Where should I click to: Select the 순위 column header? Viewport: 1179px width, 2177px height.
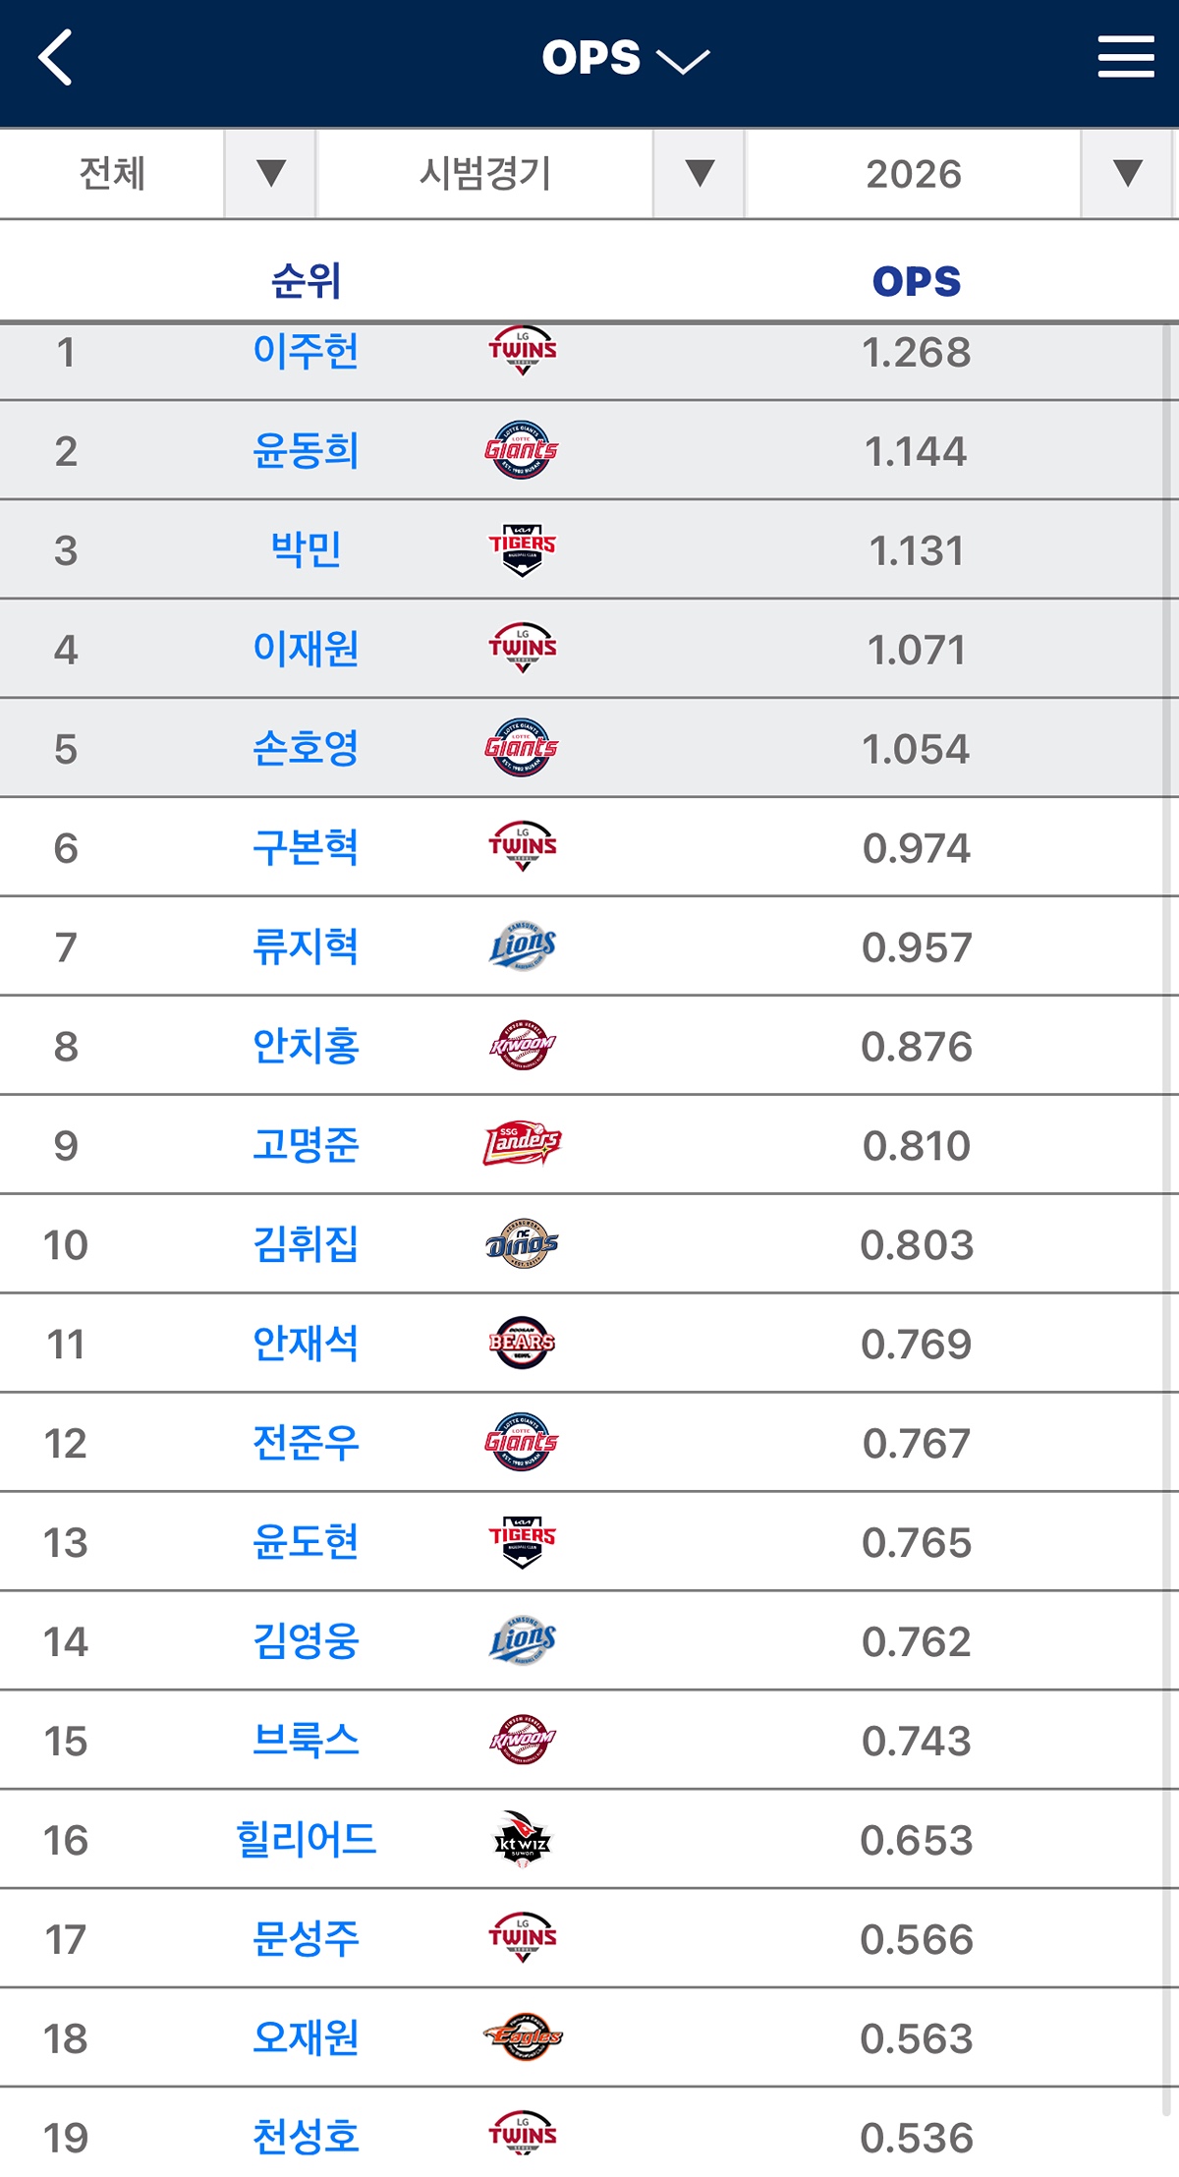point(306,282)
